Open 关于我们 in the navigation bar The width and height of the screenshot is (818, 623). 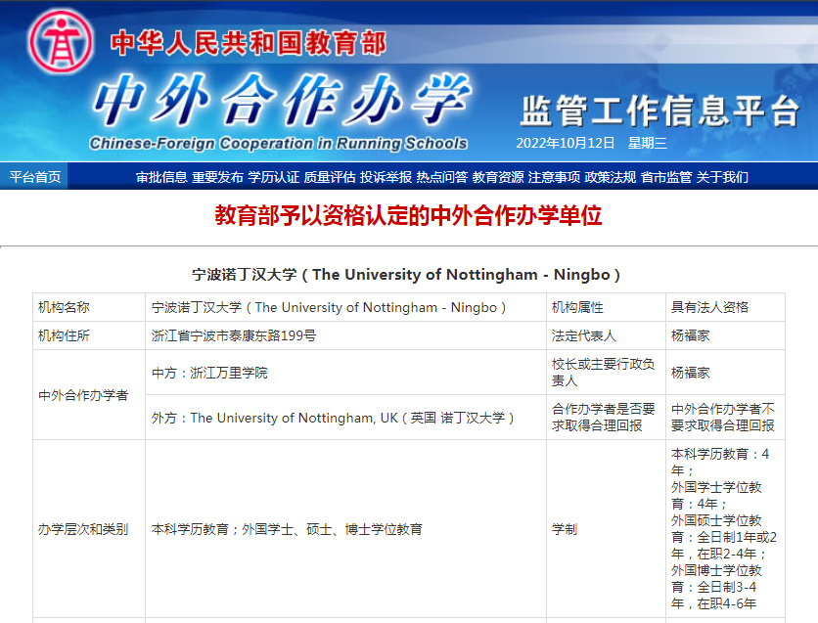(722, 177)
